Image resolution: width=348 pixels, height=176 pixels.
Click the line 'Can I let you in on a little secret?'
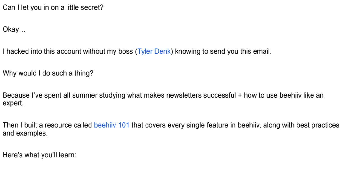(53, 7)
